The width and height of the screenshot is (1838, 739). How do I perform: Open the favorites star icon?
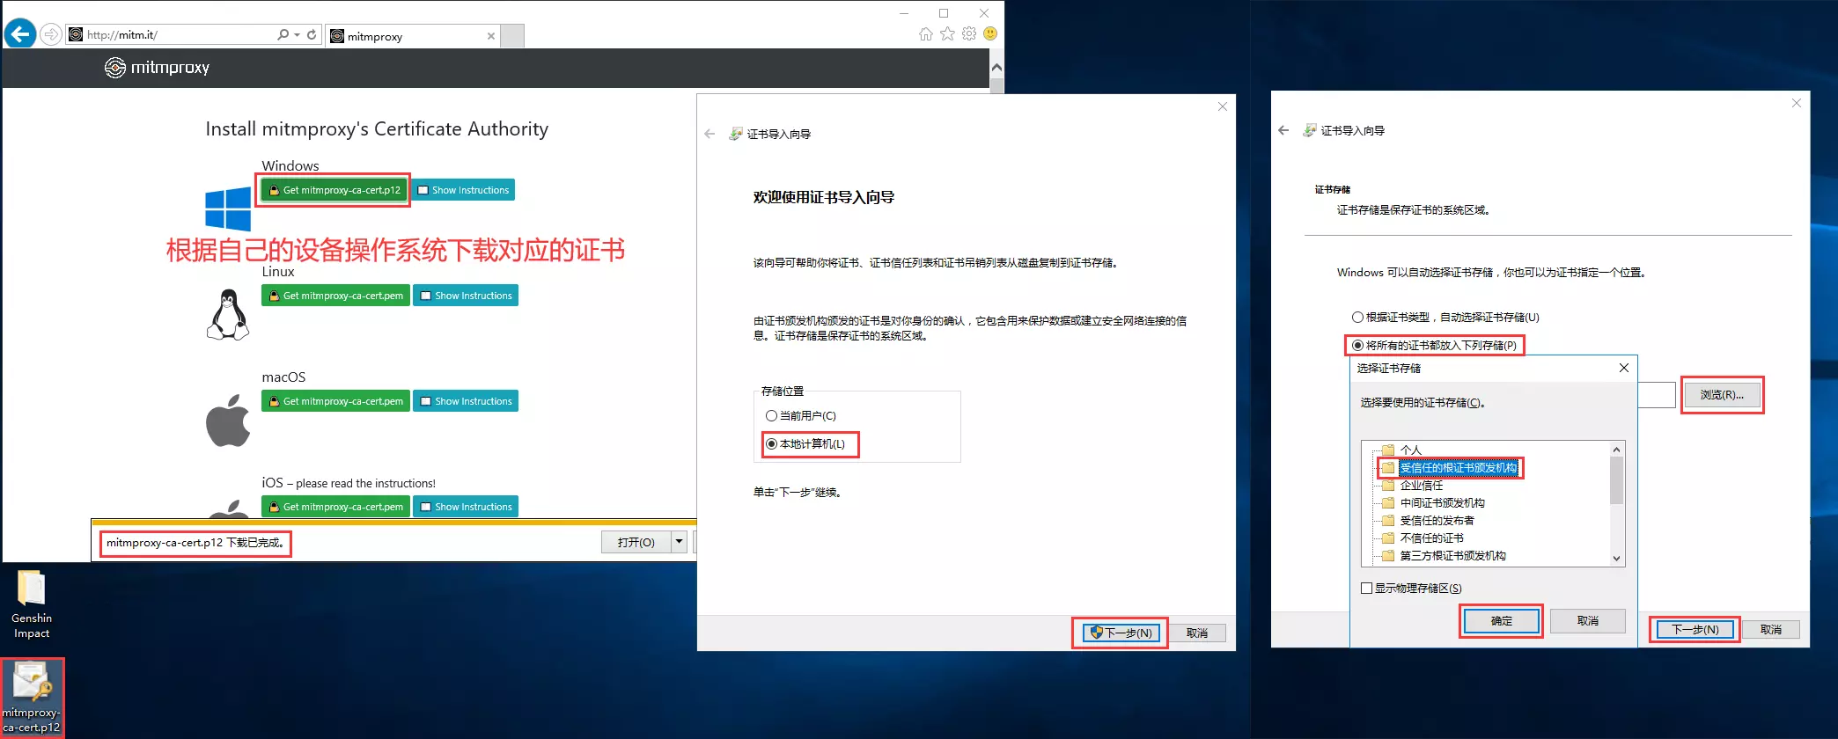[947, 33]
